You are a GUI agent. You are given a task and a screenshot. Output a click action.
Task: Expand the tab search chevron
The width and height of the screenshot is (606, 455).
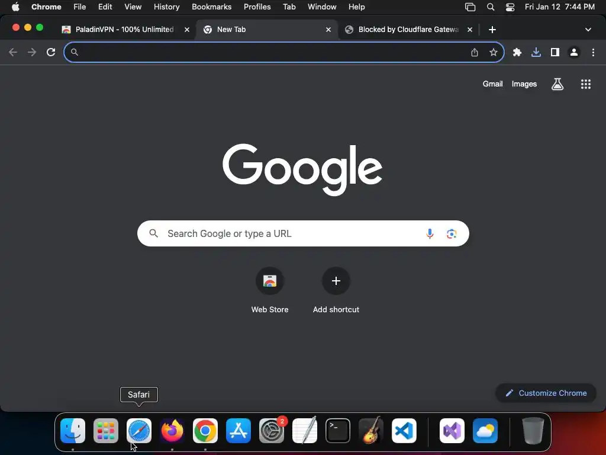(588, 30)
